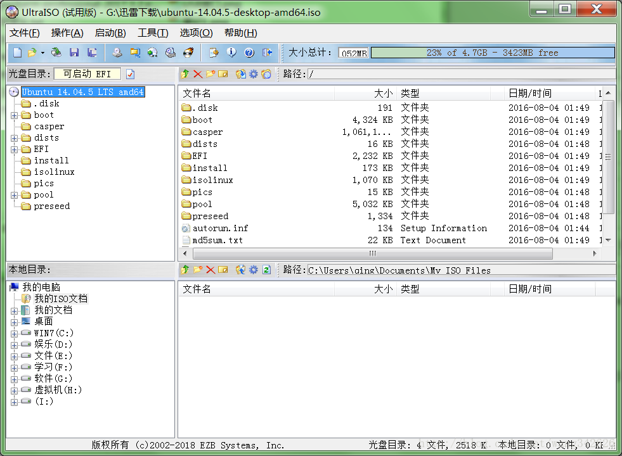This screenshot has width=622, height=456.
Task: Click the Convert disc image icon
Action: pos(153,53)
